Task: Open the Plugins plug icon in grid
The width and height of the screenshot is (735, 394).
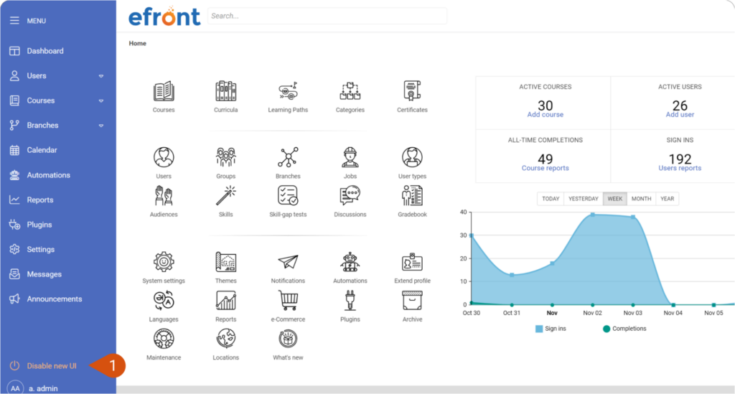Action: tap(350, 300)
